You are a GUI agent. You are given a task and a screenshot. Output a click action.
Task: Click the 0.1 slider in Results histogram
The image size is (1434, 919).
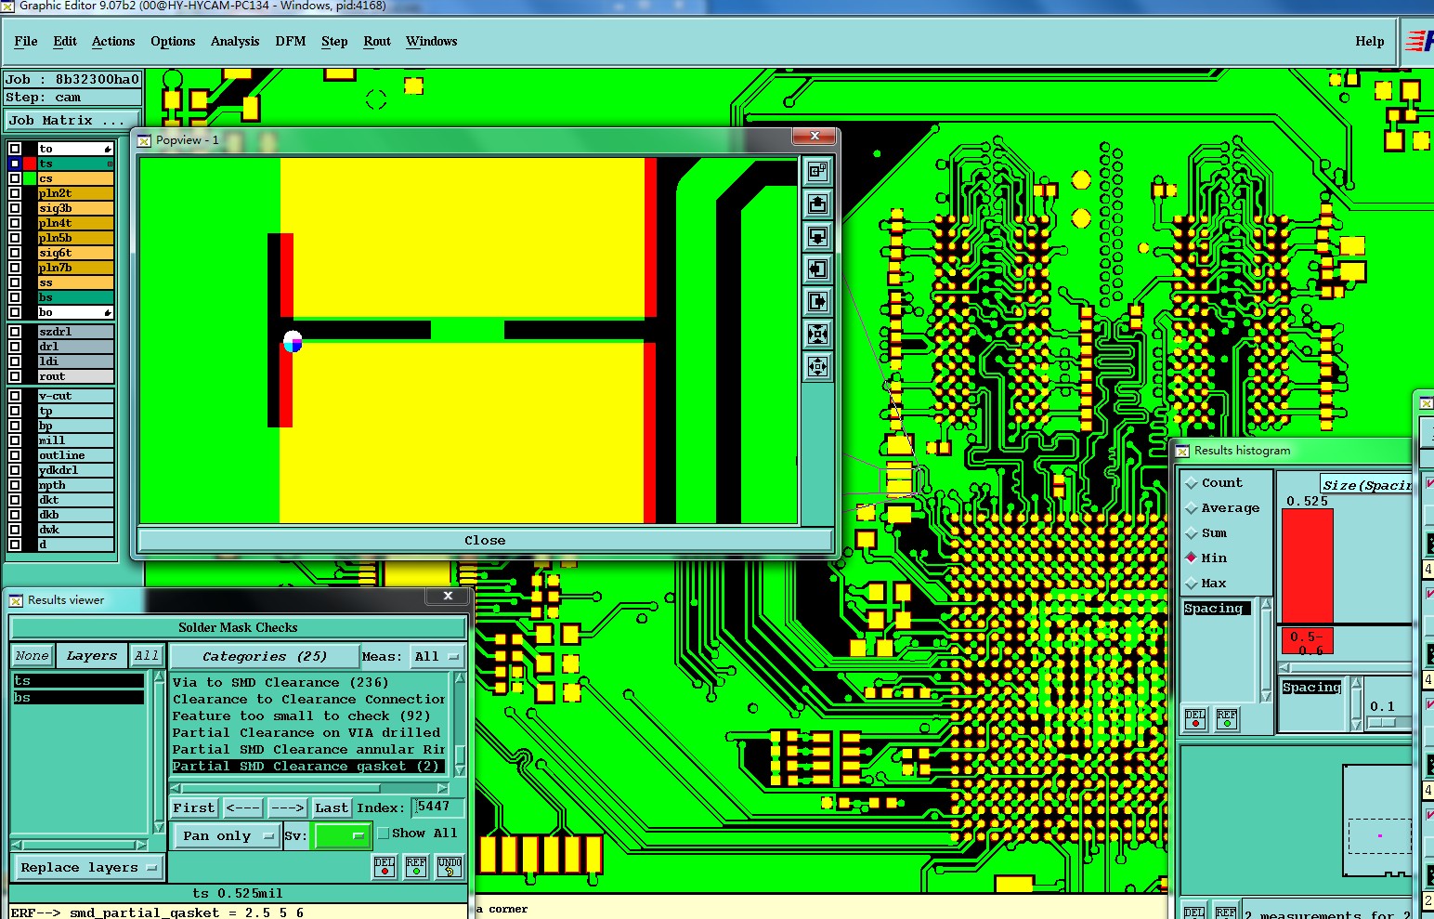point(1382,722)
